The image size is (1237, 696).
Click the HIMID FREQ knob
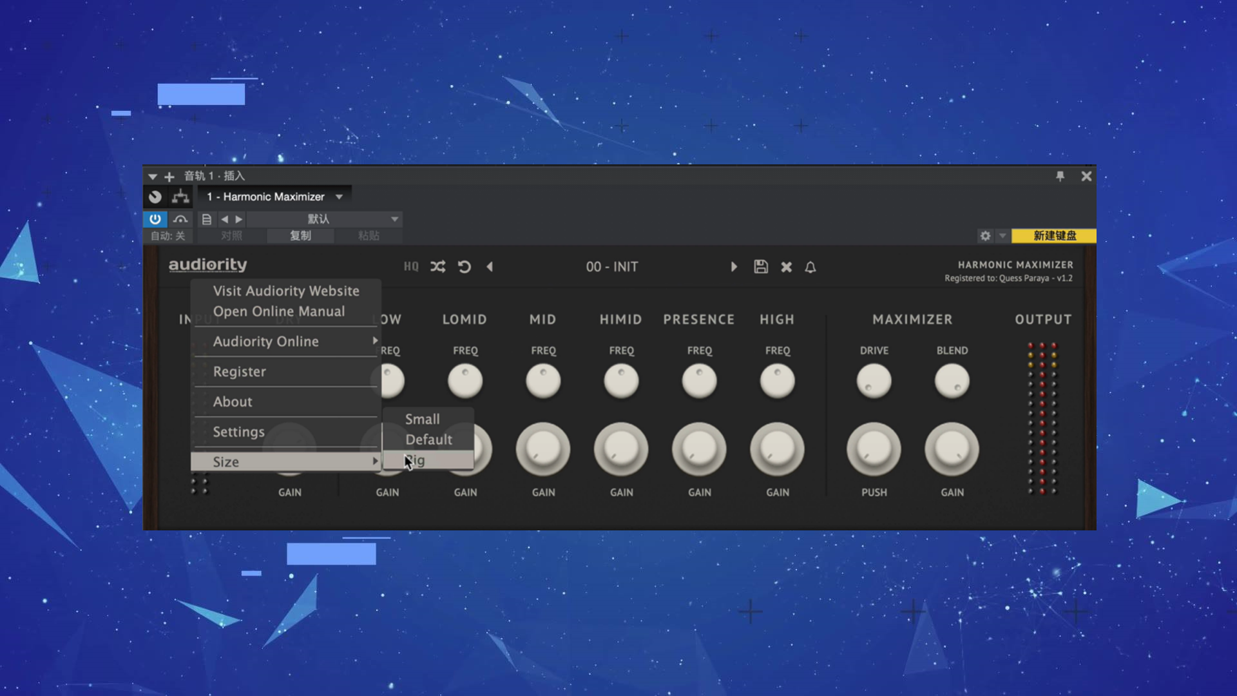point(621,380)
